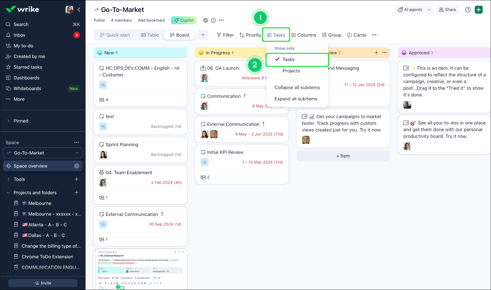Add assignee on Initial KPI Review card
491x290 pixels.
tap(204, 162)
